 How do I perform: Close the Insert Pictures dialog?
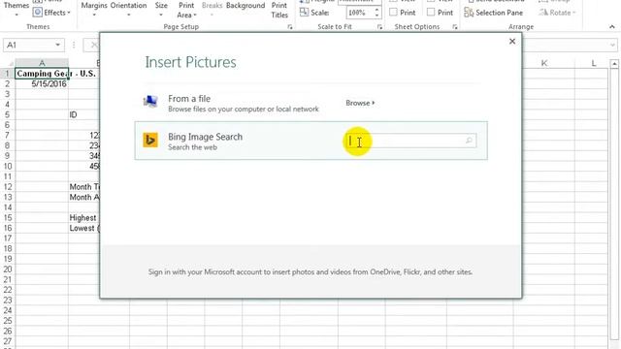pyautogui.click(x=512, y=41)
